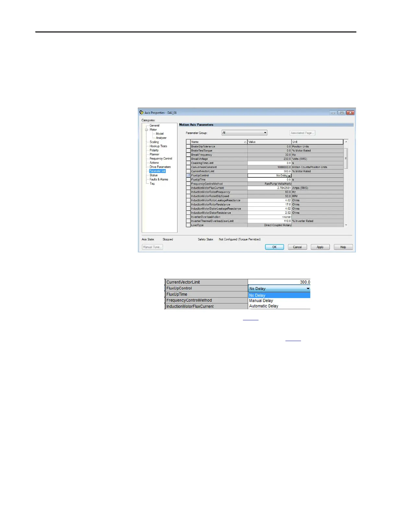The width and height of the screenshot is (397, 514).
Task: Select the FrequencyControlMethod name in the parameter grid
Action: 207,184
